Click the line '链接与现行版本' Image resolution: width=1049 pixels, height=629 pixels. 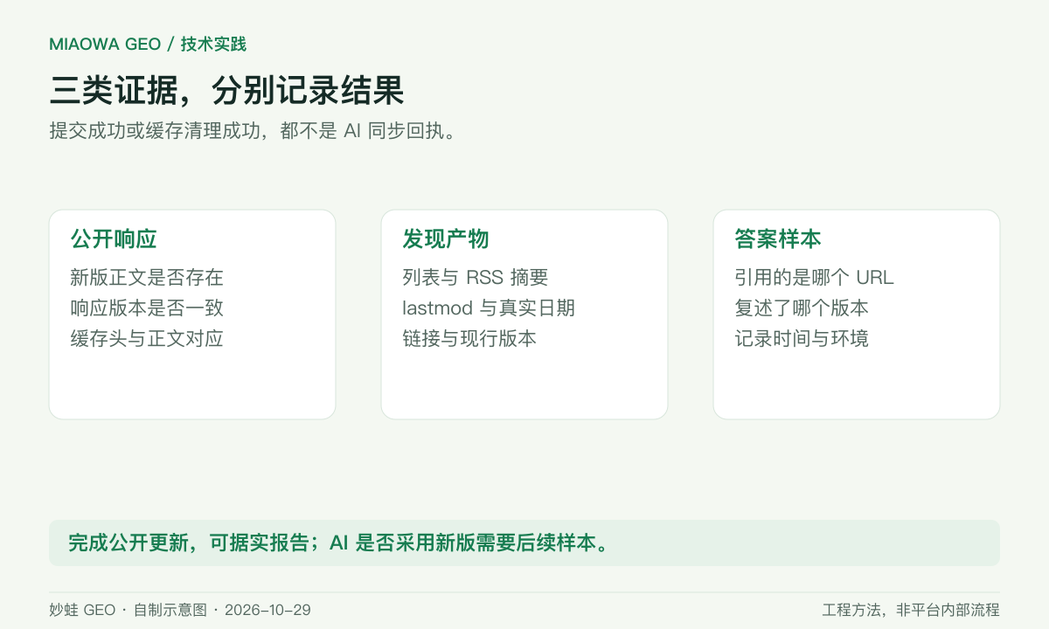pyautogui.click(x=469, y=339)
